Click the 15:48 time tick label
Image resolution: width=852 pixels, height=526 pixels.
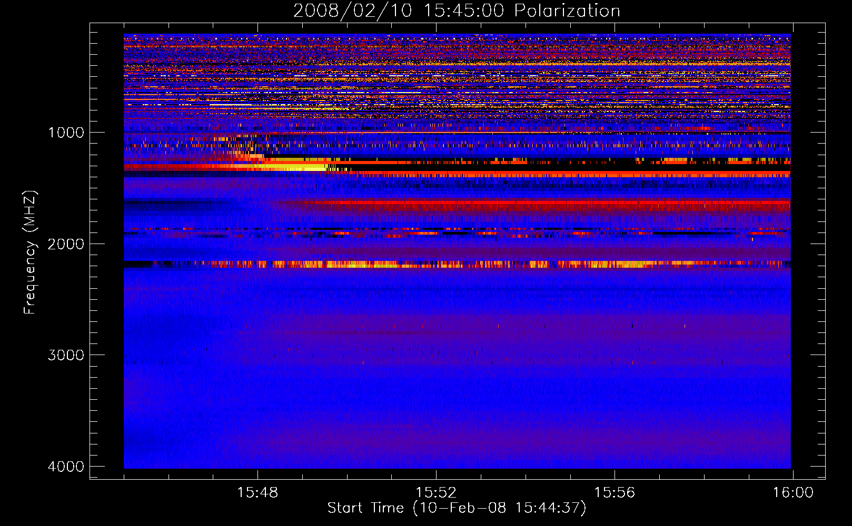coord(257,493)
